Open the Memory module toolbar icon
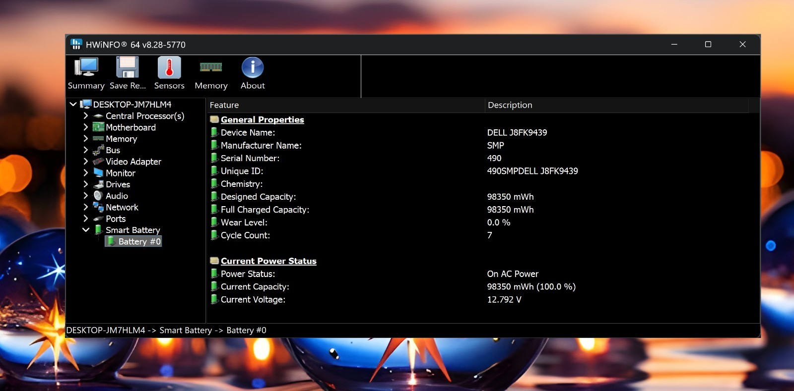 click(x=211, y=67)
